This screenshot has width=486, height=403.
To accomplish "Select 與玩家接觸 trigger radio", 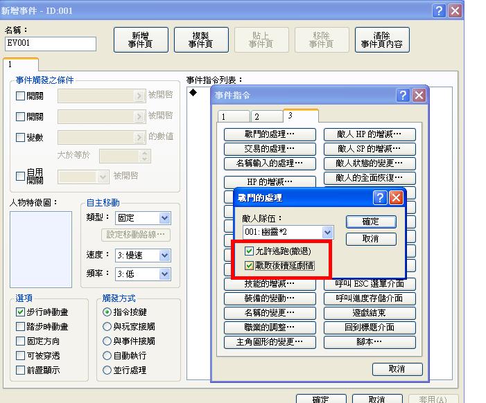I will 107,327.
